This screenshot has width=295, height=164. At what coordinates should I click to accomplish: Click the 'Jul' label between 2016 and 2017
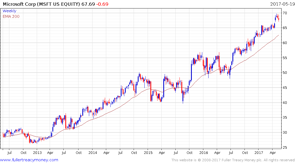pos(231,153)
